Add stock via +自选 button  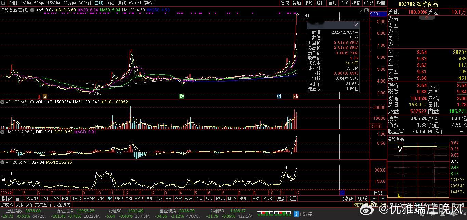(369, 3)
